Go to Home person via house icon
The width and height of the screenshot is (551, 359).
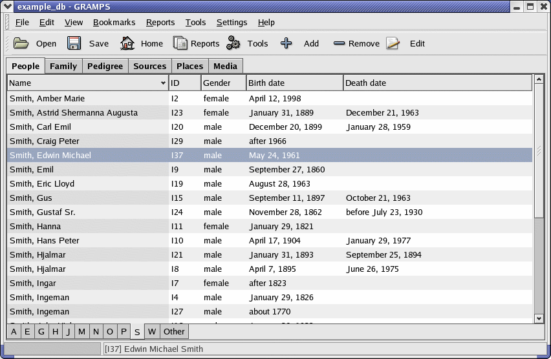[127, 43]
